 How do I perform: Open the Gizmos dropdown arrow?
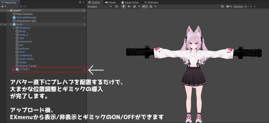click(x=246, y=7)
